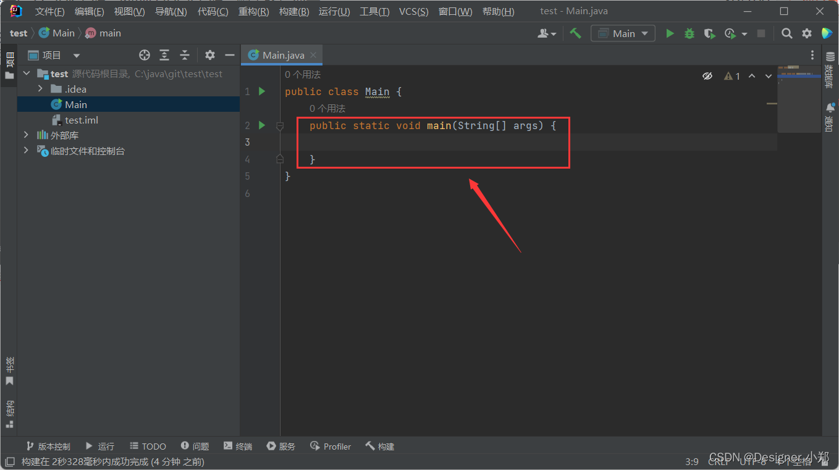Toggle the Structure side tool window
The height and width of the screenshot is (470, 839).
[9, 414]
